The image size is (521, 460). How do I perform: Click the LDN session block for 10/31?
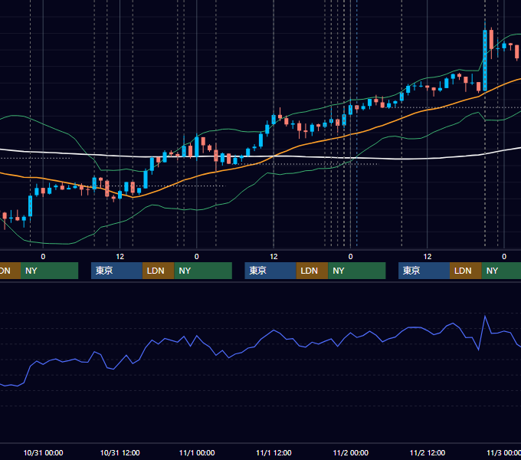[x=158, y=271]
